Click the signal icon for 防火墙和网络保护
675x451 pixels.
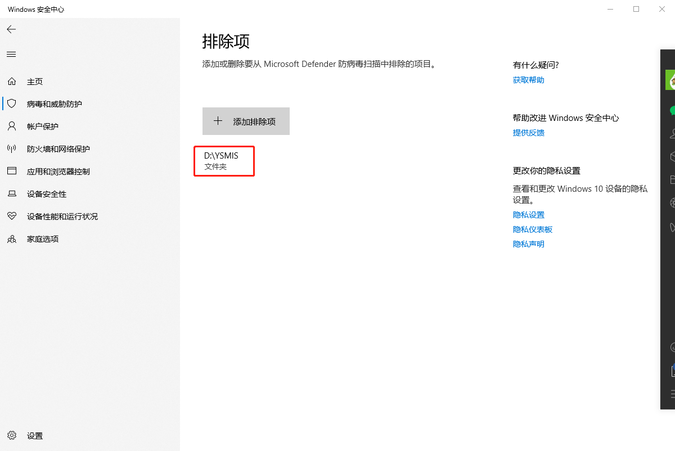(x=12, y=149)
